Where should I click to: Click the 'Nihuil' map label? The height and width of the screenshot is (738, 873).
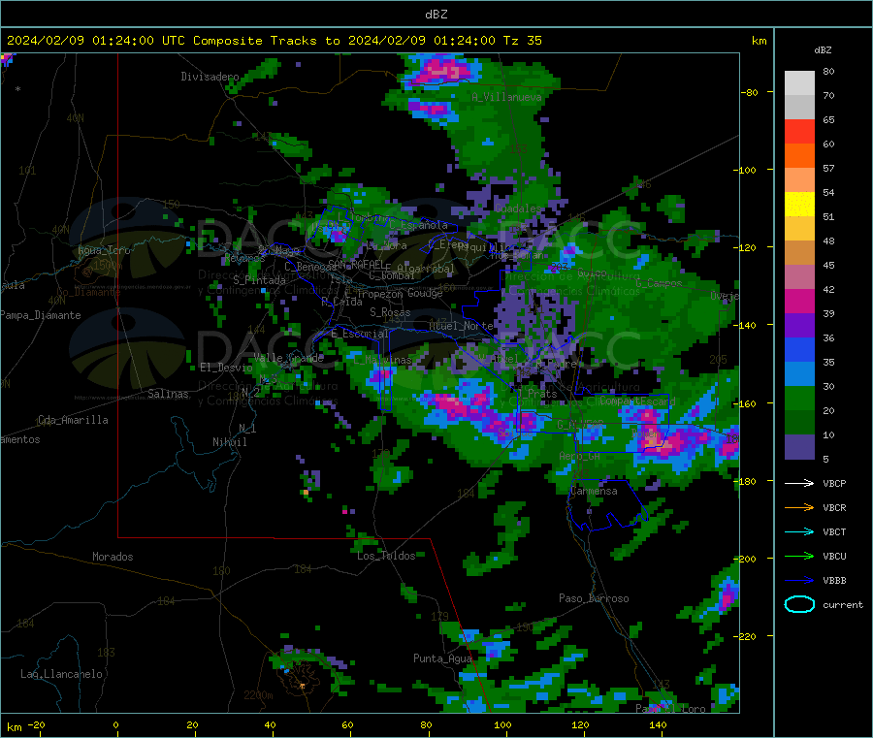tap(229, 442)
